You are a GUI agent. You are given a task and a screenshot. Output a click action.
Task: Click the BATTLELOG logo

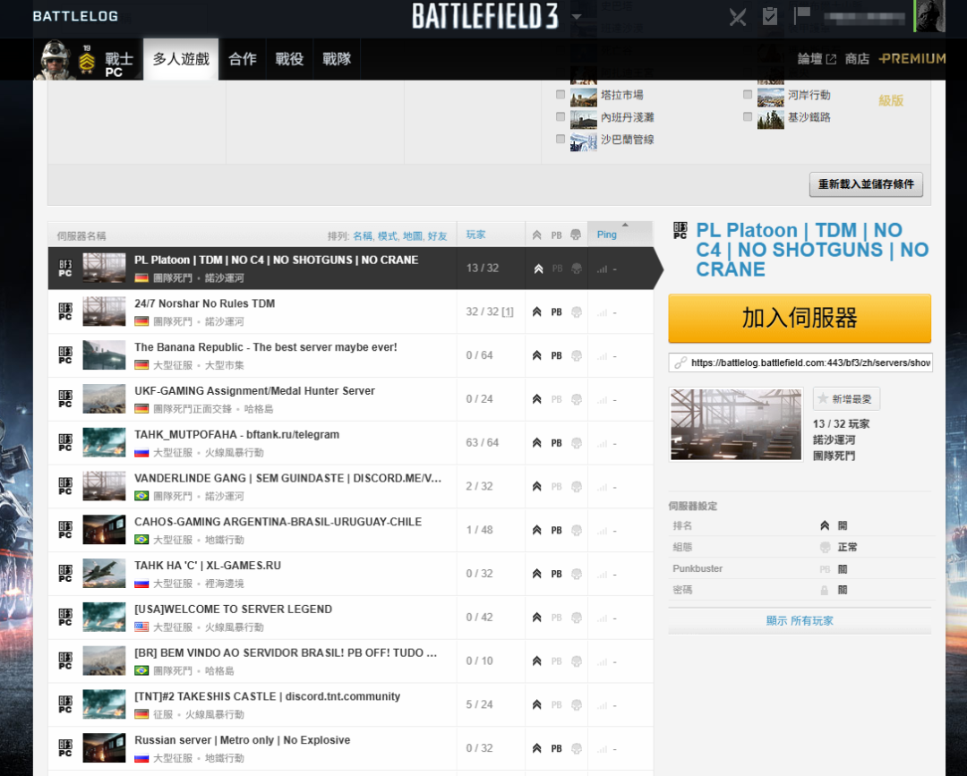pyautogui.click(x=75, y=16)
